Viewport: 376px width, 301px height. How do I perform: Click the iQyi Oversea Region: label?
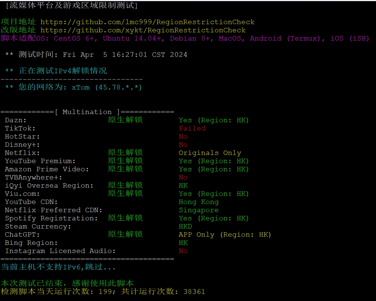tap(49, 186)
